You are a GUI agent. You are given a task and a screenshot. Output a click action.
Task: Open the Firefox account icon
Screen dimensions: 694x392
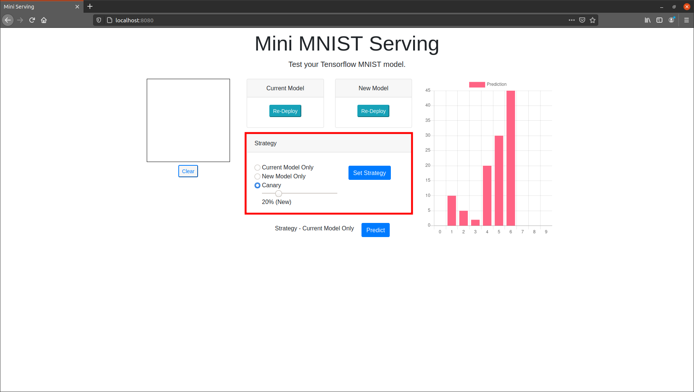pos(671,20)
